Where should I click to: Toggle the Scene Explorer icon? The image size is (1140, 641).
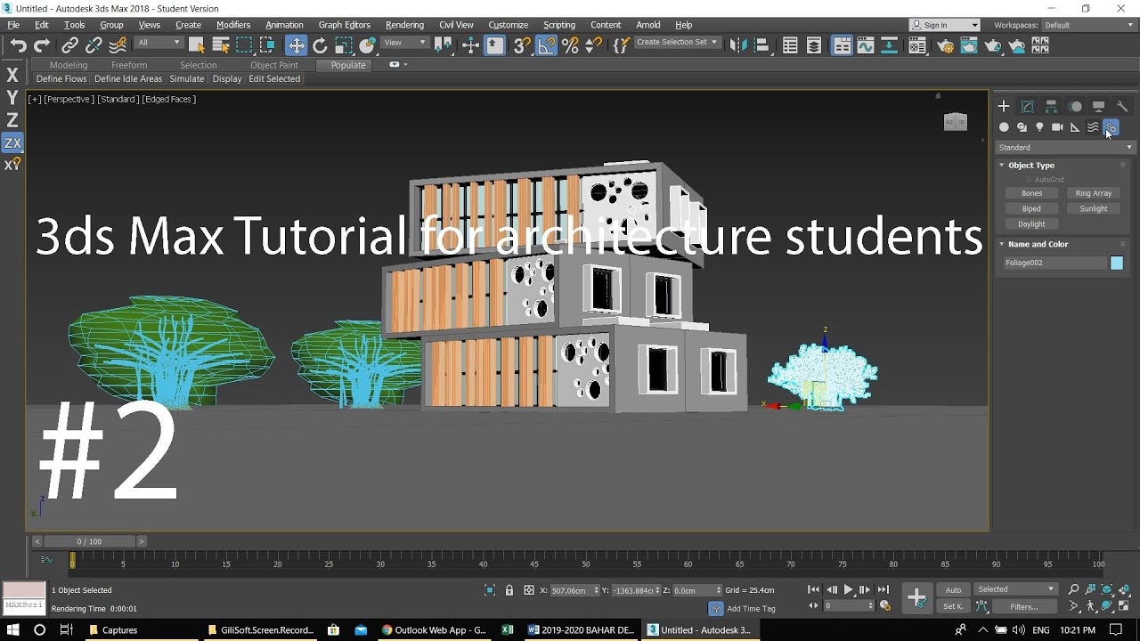tap(790, 45)
